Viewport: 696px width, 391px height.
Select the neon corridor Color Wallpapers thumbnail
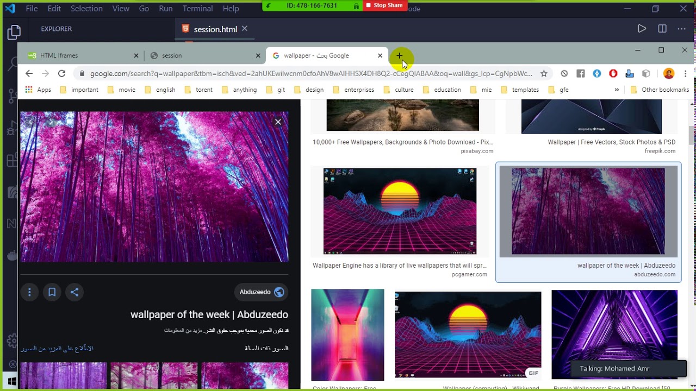click(x=347, y=335)
